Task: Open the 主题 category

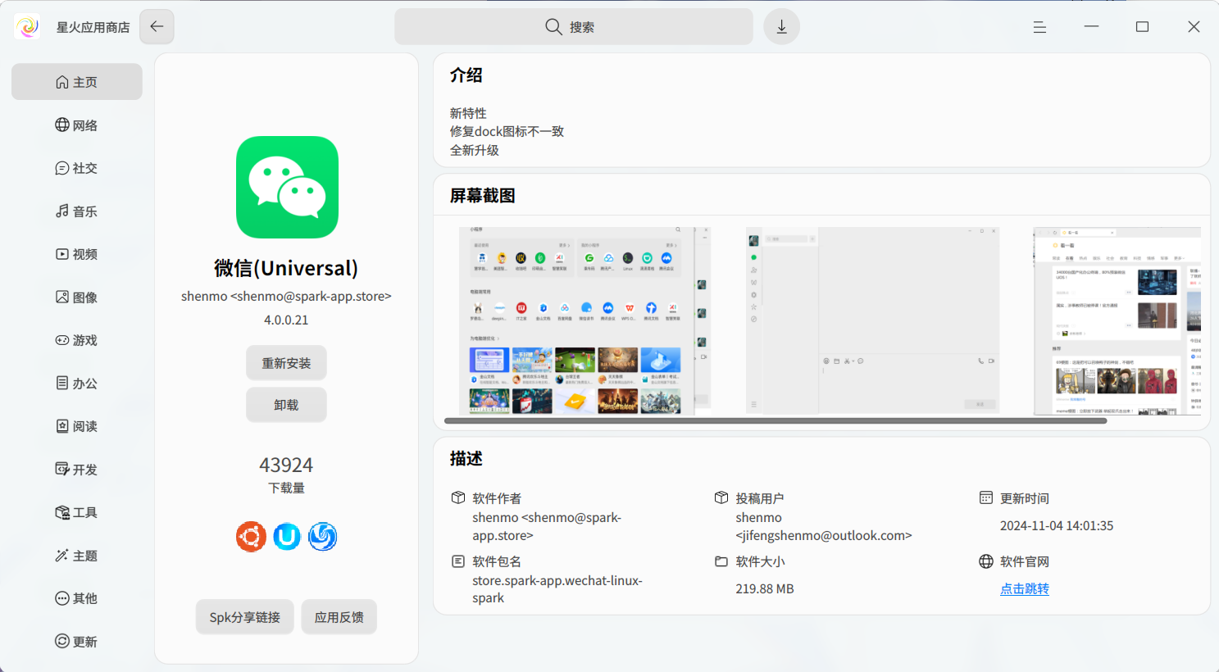Action: (x=77, y=556)
